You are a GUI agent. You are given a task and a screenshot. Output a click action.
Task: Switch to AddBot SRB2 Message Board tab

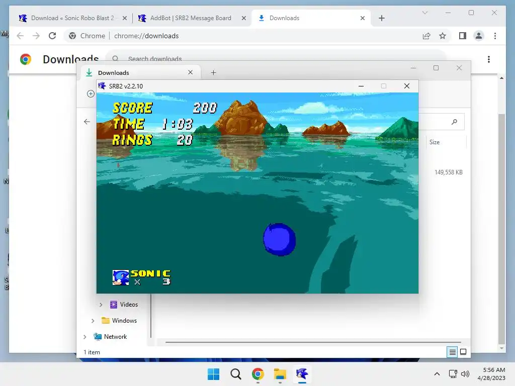[191, 18]
